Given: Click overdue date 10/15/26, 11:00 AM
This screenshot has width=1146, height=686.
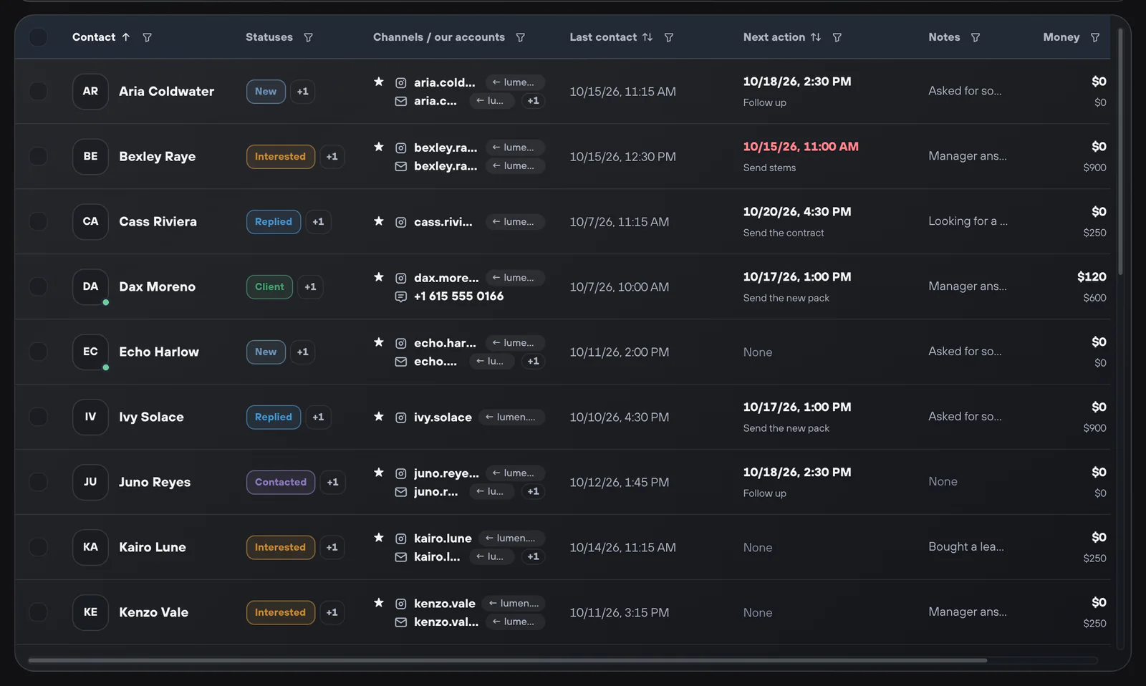Looking at the screenshot, I should [801, 147].
